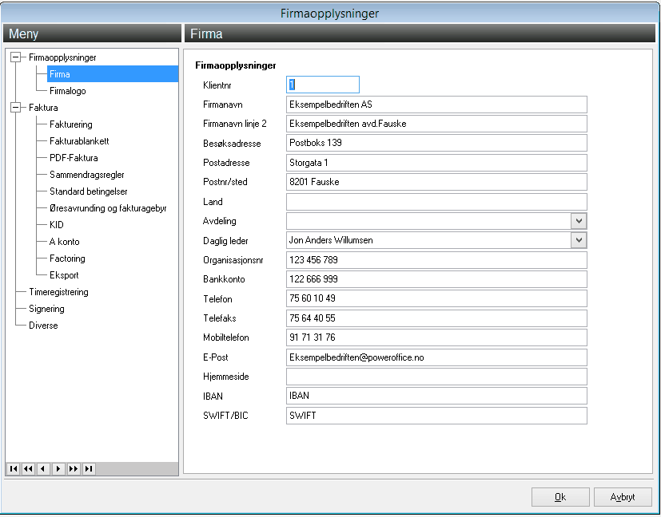Open Øresavrunding og fakturagebyr settings
The image size is (661, 517).
[x=108, y=208]
